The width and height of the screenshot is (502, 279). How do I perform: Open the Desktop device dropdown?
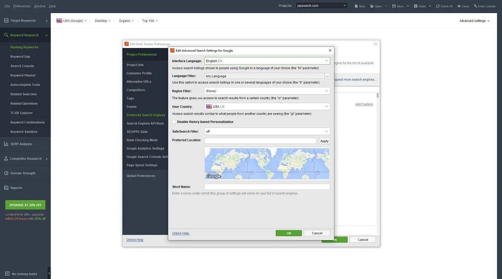coord(103,21)
